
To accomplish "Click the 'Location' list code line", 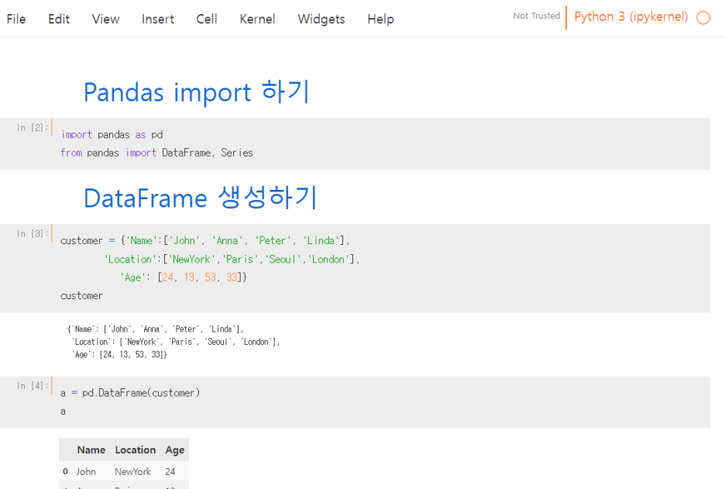I will click(x=232, y=259).
